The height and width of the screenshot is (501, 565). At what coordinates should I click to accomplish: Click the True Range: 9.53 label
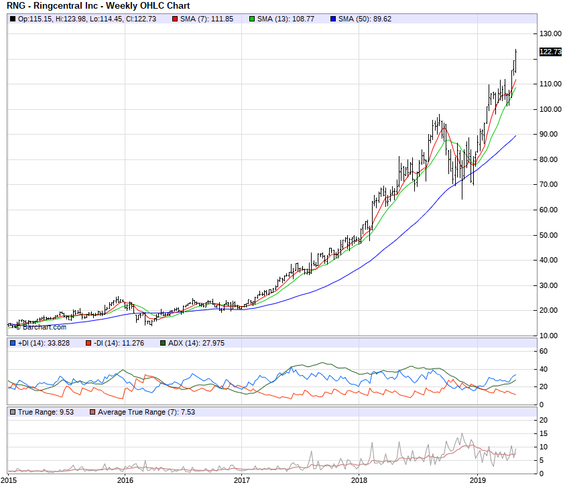pos(46,412)
